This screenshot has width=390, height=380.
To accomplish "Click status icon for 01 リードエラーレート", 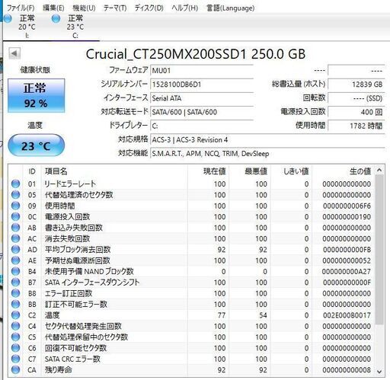I will coord(15,184).
